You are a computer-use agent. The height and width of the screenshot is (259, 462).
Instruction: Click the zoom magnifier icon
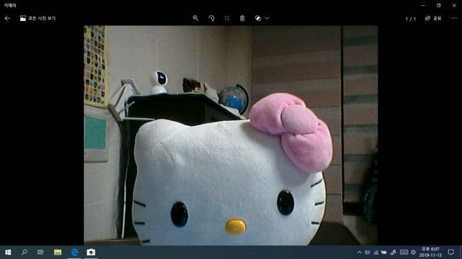click(x=196, y=18)
